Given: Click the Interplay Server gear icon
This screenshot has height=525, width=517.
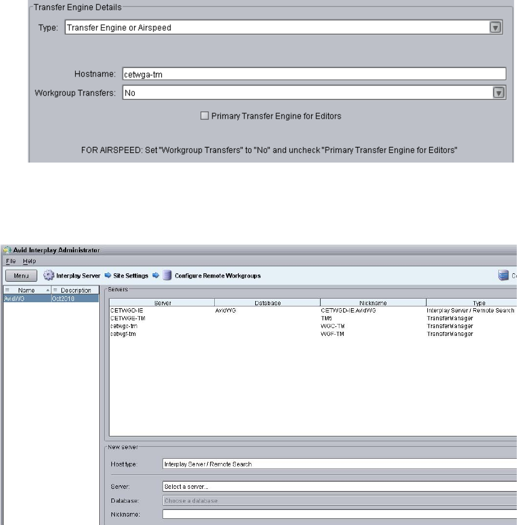Looking at the screenshot, I should (49, 275).
